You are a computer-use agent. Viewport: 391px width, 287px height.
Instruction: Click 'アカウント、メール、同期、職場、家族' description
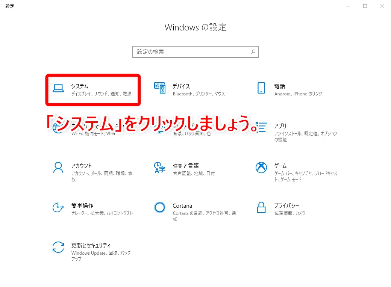pyautogui.click(x=102, y=177)
